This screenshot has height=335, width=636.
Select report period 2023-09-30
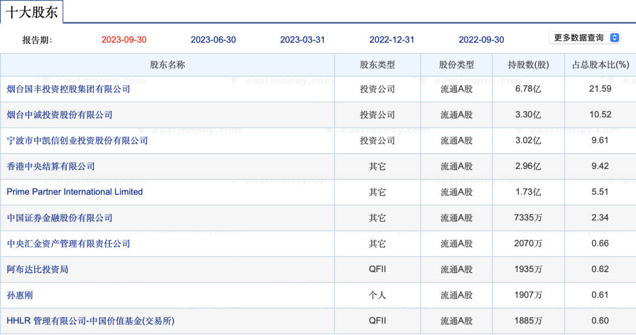(124, 40)
